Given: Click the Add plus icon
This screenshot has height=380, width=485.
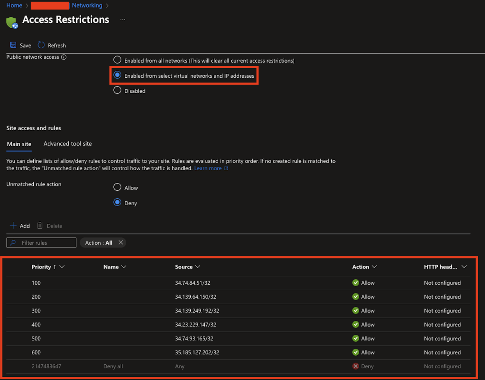Looking at the screenshot, I should point(13,225).
